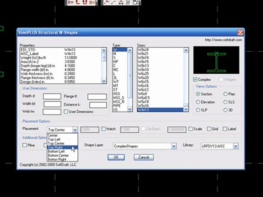Select type HP in the Type list
Screen dimensions: 263x197
click(120, 62)
